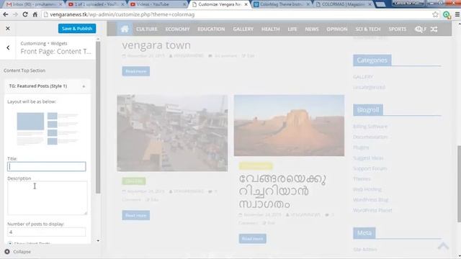Click the address bar URL
The width and height of the screenshot is (461, 259).
pyautogui.click(x=122, y=14)
